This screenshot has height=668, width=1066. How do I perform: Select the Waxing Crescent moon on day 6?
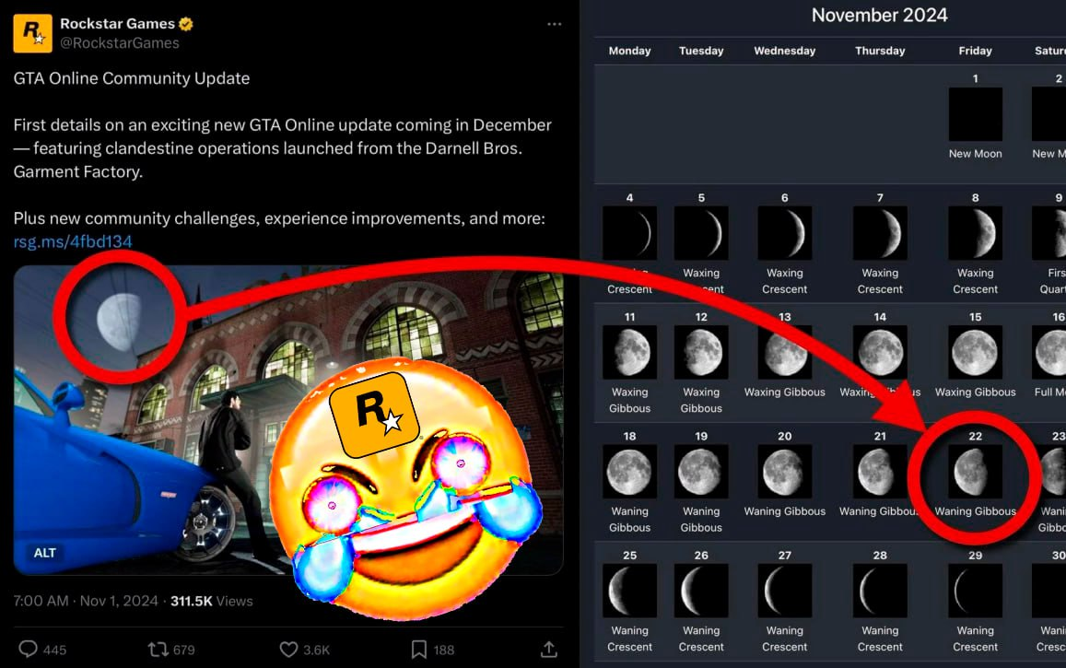785,233
